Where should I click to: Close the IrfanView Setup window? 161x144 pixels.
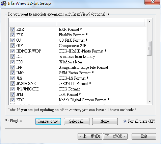153,2
